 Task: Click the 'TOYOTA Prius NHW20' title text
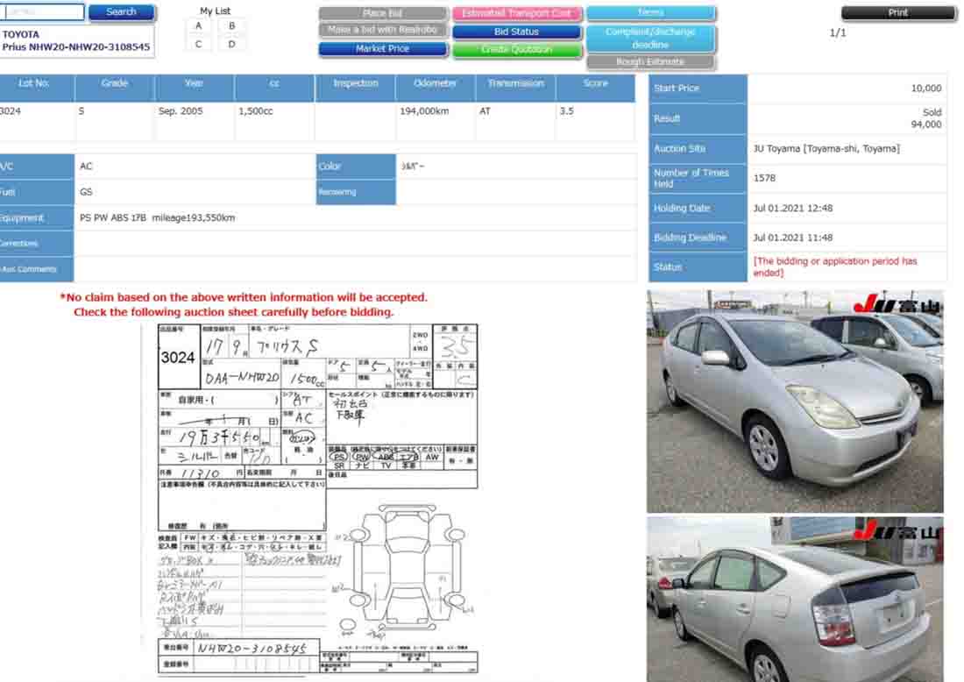[76, 40]
